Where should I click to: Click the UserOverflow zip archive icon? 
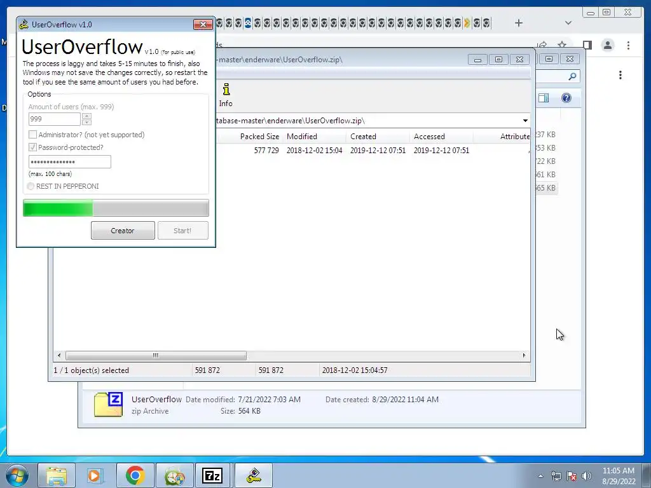108,405
